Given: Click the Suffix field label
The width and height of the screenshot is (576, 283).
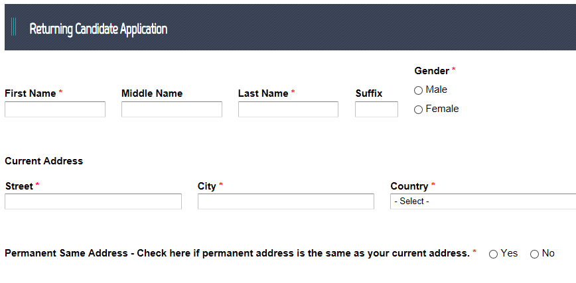Looking at the screenshot, I should coord(369,93).
